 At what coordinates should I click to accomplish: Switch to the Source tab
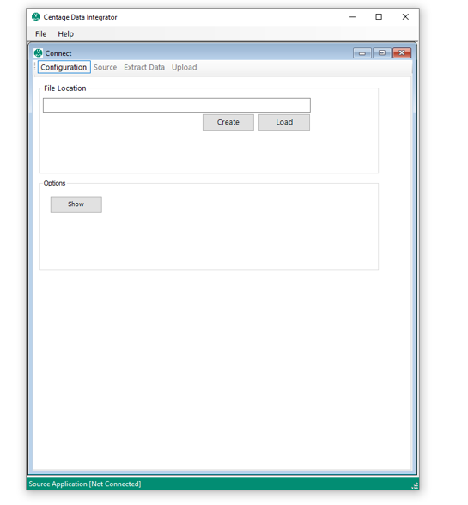[106, 67]
